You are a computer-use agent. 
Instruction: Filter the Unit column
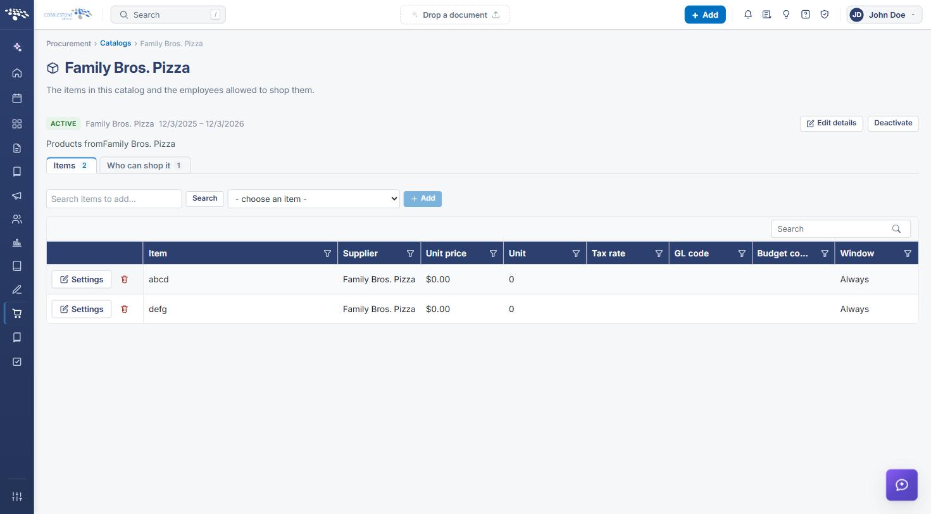tap(576, 253)
